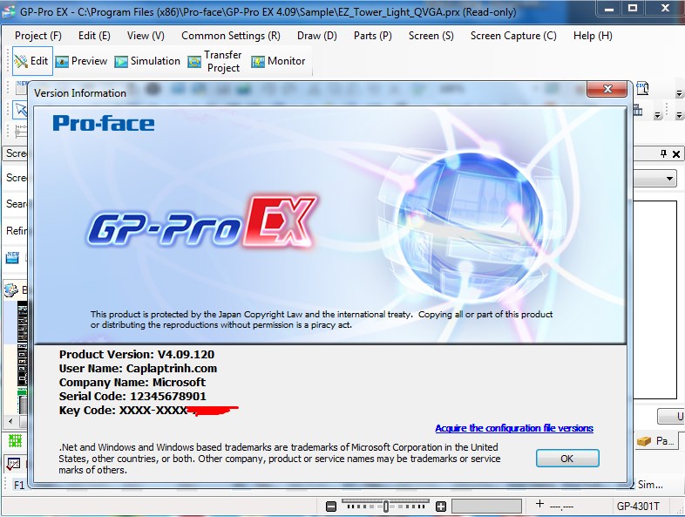Image resolution: width=685 pixels, height=517 pixels.
Task: Click Company Name: Microsoft text
Action: [x=132, y=383]
